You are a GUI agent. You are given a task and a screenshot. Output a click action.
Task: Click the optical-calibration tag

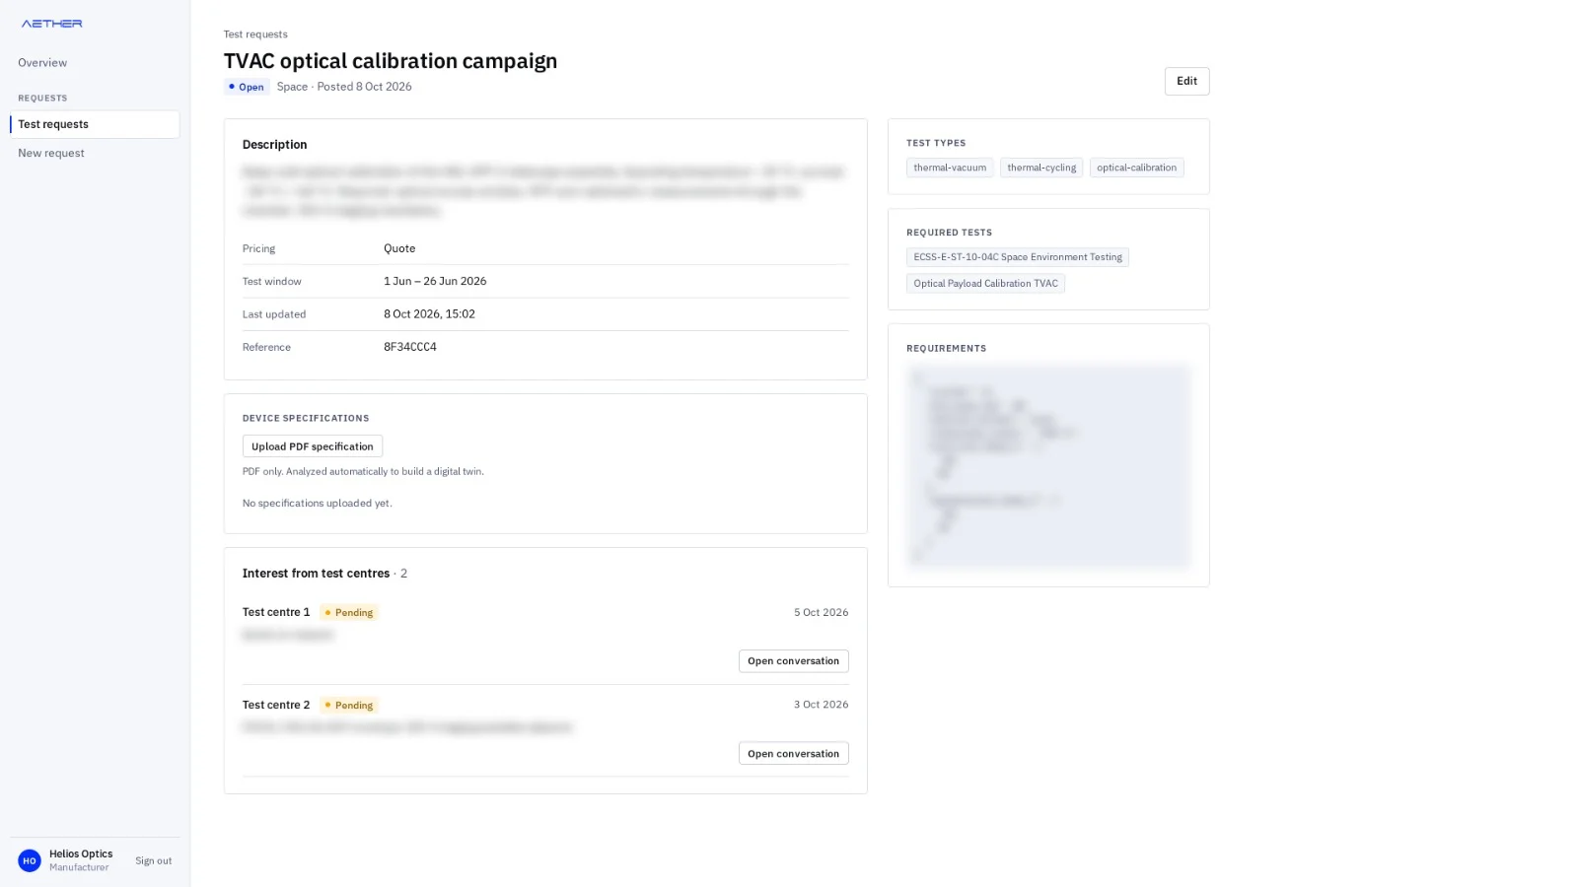coord(1136,168)
